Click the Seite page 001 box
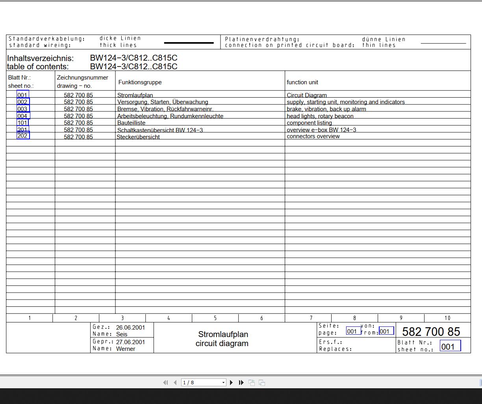 point(353,331)
